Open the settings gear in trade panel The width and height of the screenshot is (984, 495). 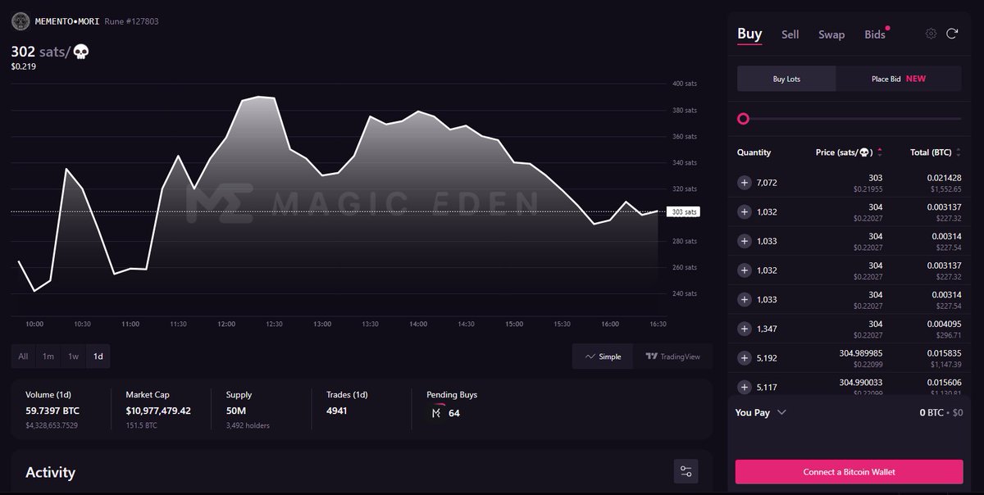(931, 34)
